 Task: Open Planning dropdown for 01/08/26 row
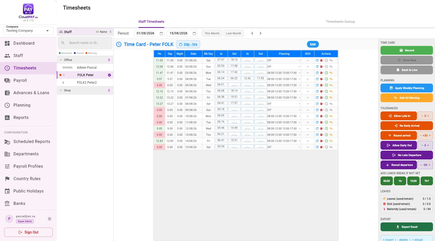point(284,60)
